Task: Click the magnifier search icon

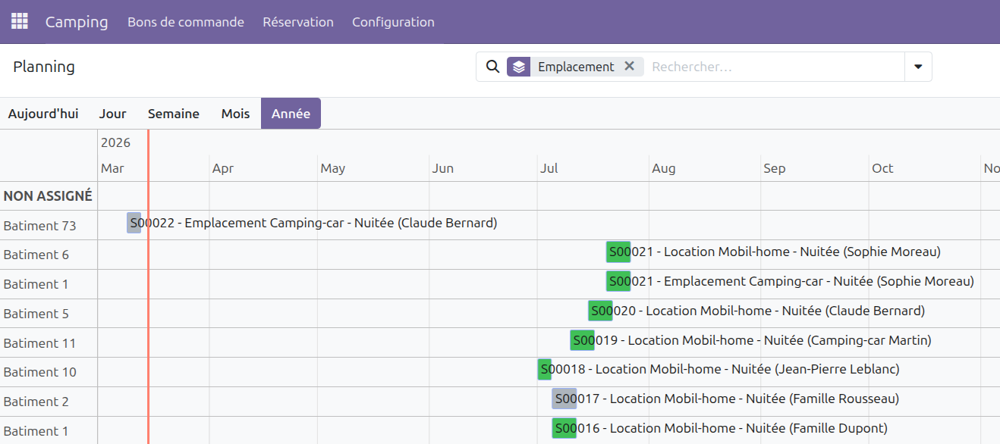Action: (x=492, y=67)
